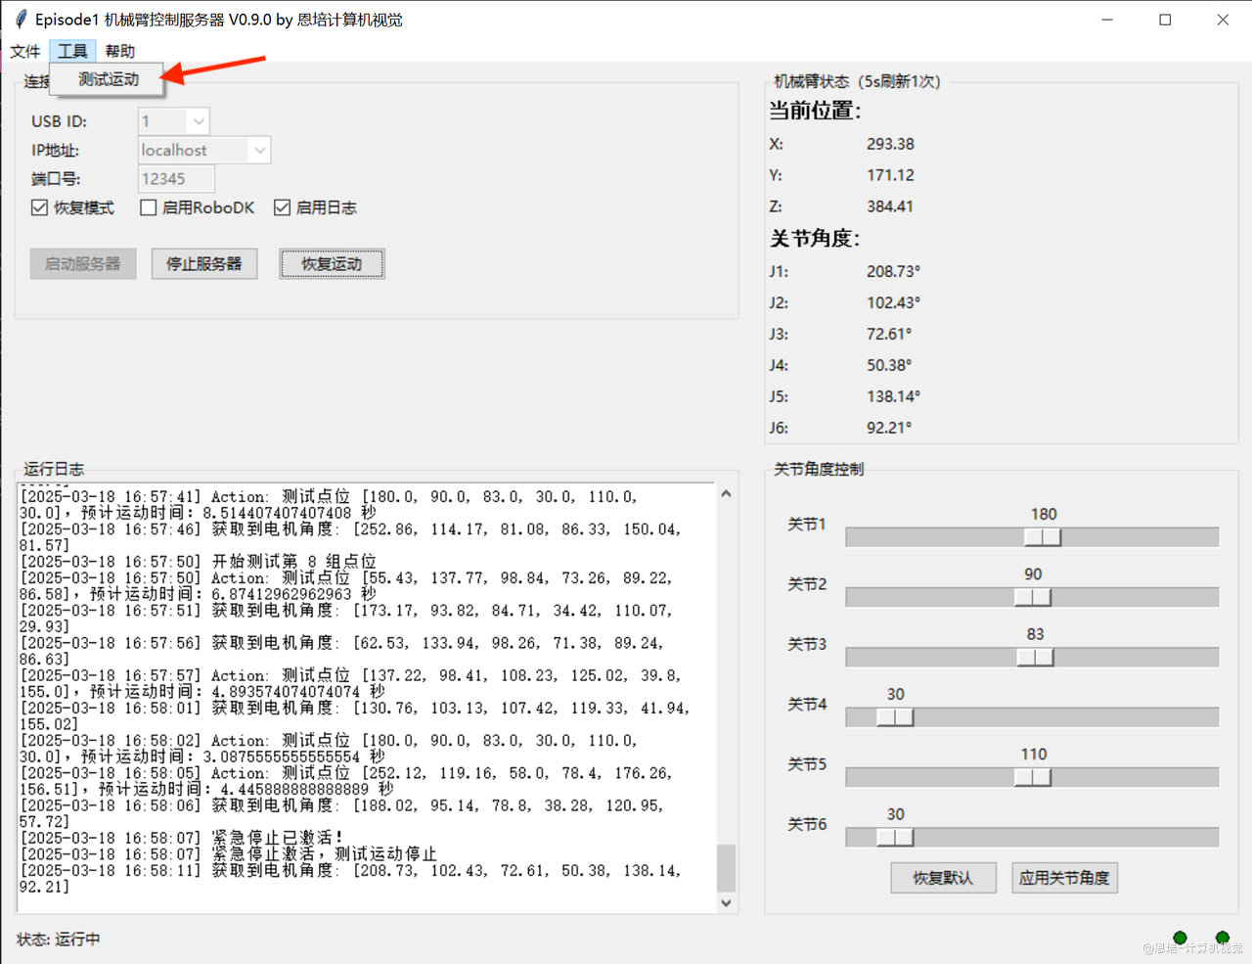Open the 文件 menu
The width and height of the screenshot is (1252, 964).
(25, 51)
